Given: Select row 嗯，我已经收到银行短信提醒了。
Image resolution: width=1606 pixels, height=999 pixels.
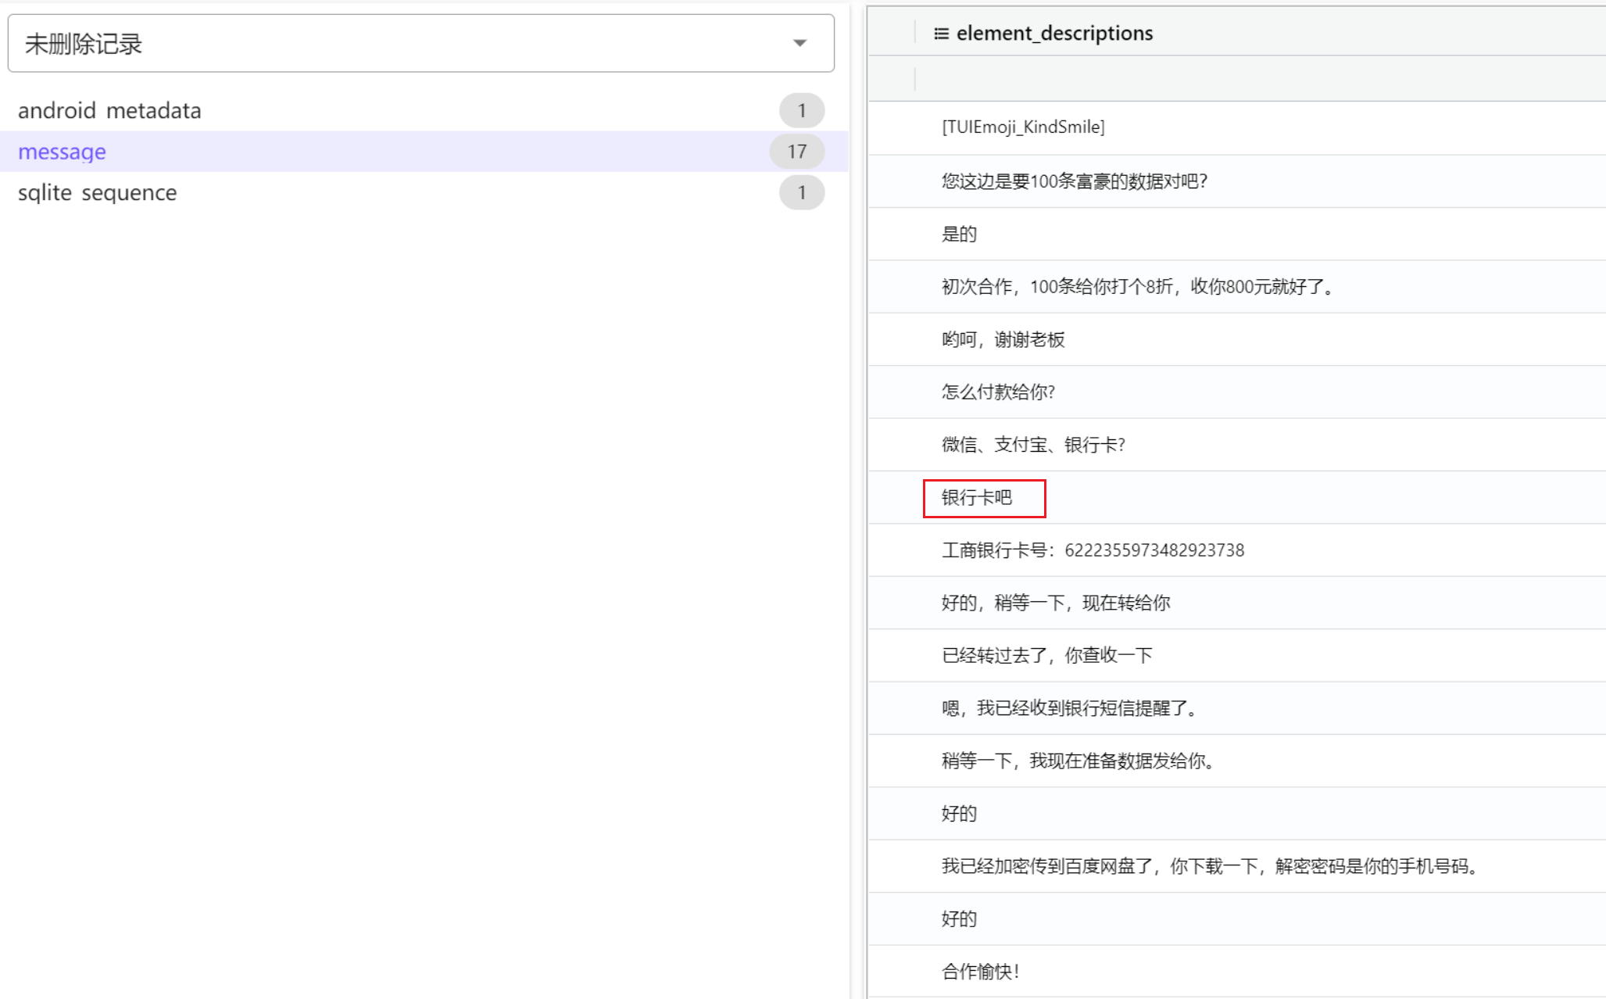Looking at the screenshot, I should tap(1237, 707).
